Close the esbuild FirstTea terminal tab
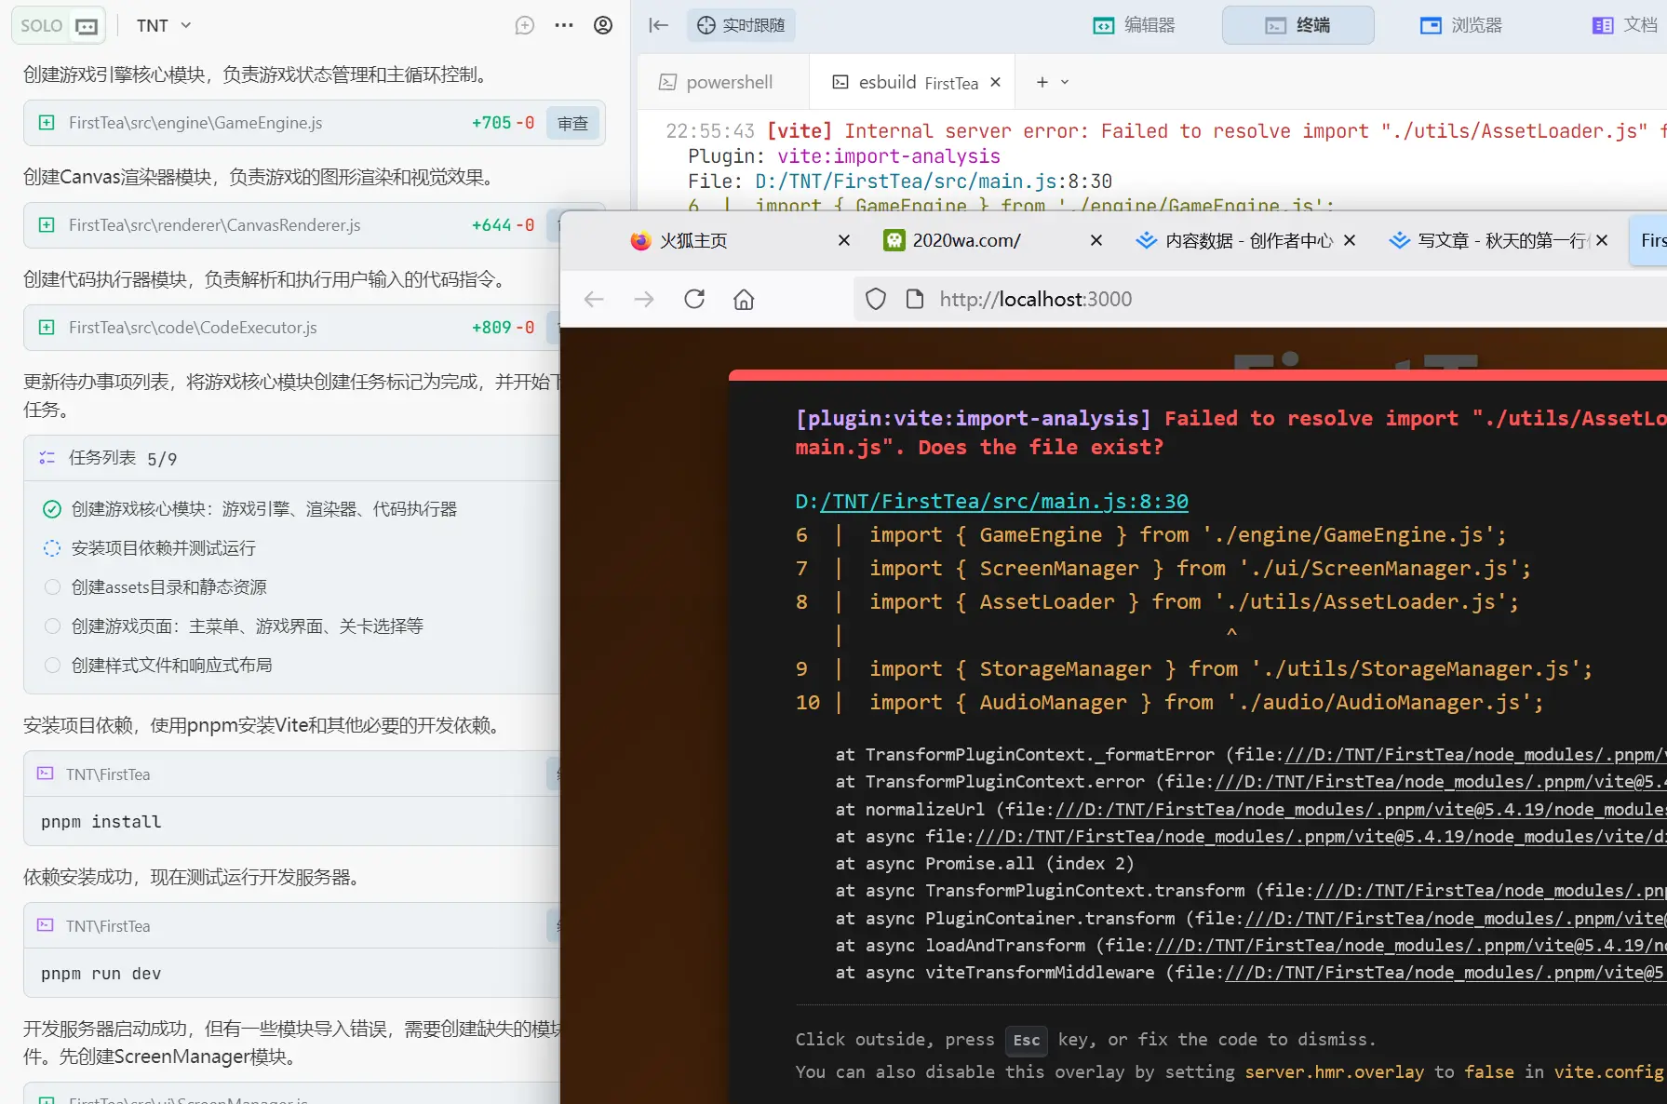This screenshot has height=1104, width=1667. click(x=996, y=83)
